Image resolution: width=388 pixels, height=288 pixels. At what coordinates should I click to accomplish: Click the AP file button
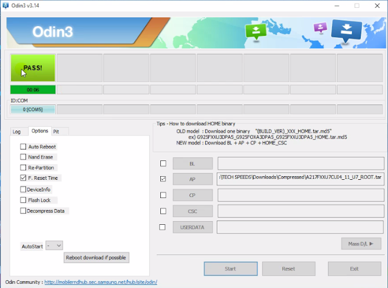[192, 179]
